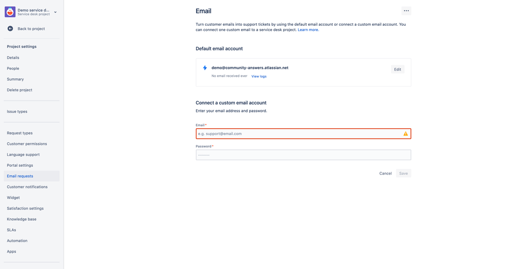Image resolution: width=525 pixels, height=269 pixels.
Task: Click the Back to project arrow icon
Action: point(11,29)
